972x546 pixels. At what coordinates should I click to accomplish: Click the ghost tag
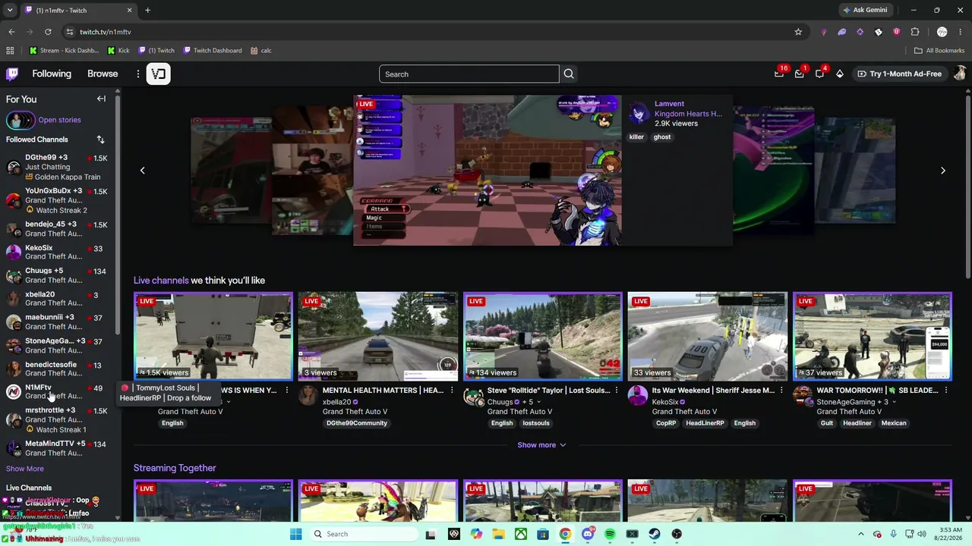click(662, 137)
